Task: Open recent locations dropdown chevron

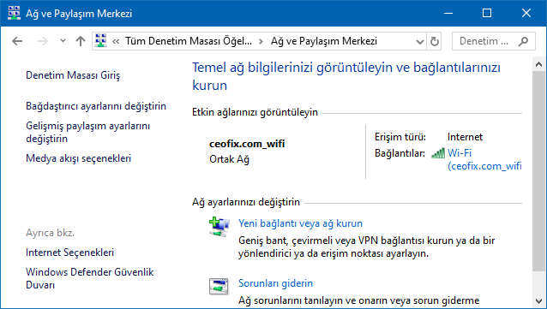Action: [63, 41]
